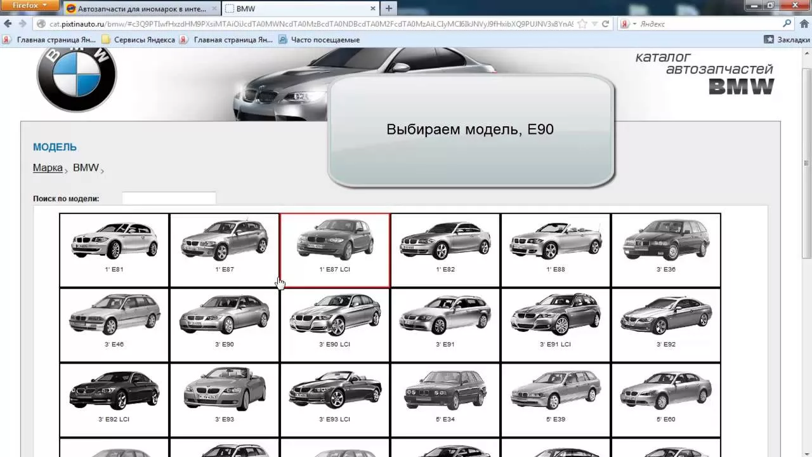
Task: Select the 3' E46 model
Action: click(x=114, y=325)
